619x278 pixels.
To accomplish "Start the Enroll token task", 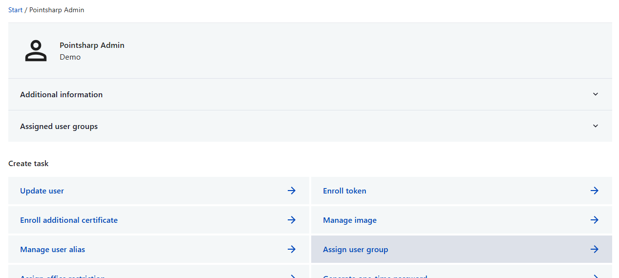I will [x=344, y=191].
